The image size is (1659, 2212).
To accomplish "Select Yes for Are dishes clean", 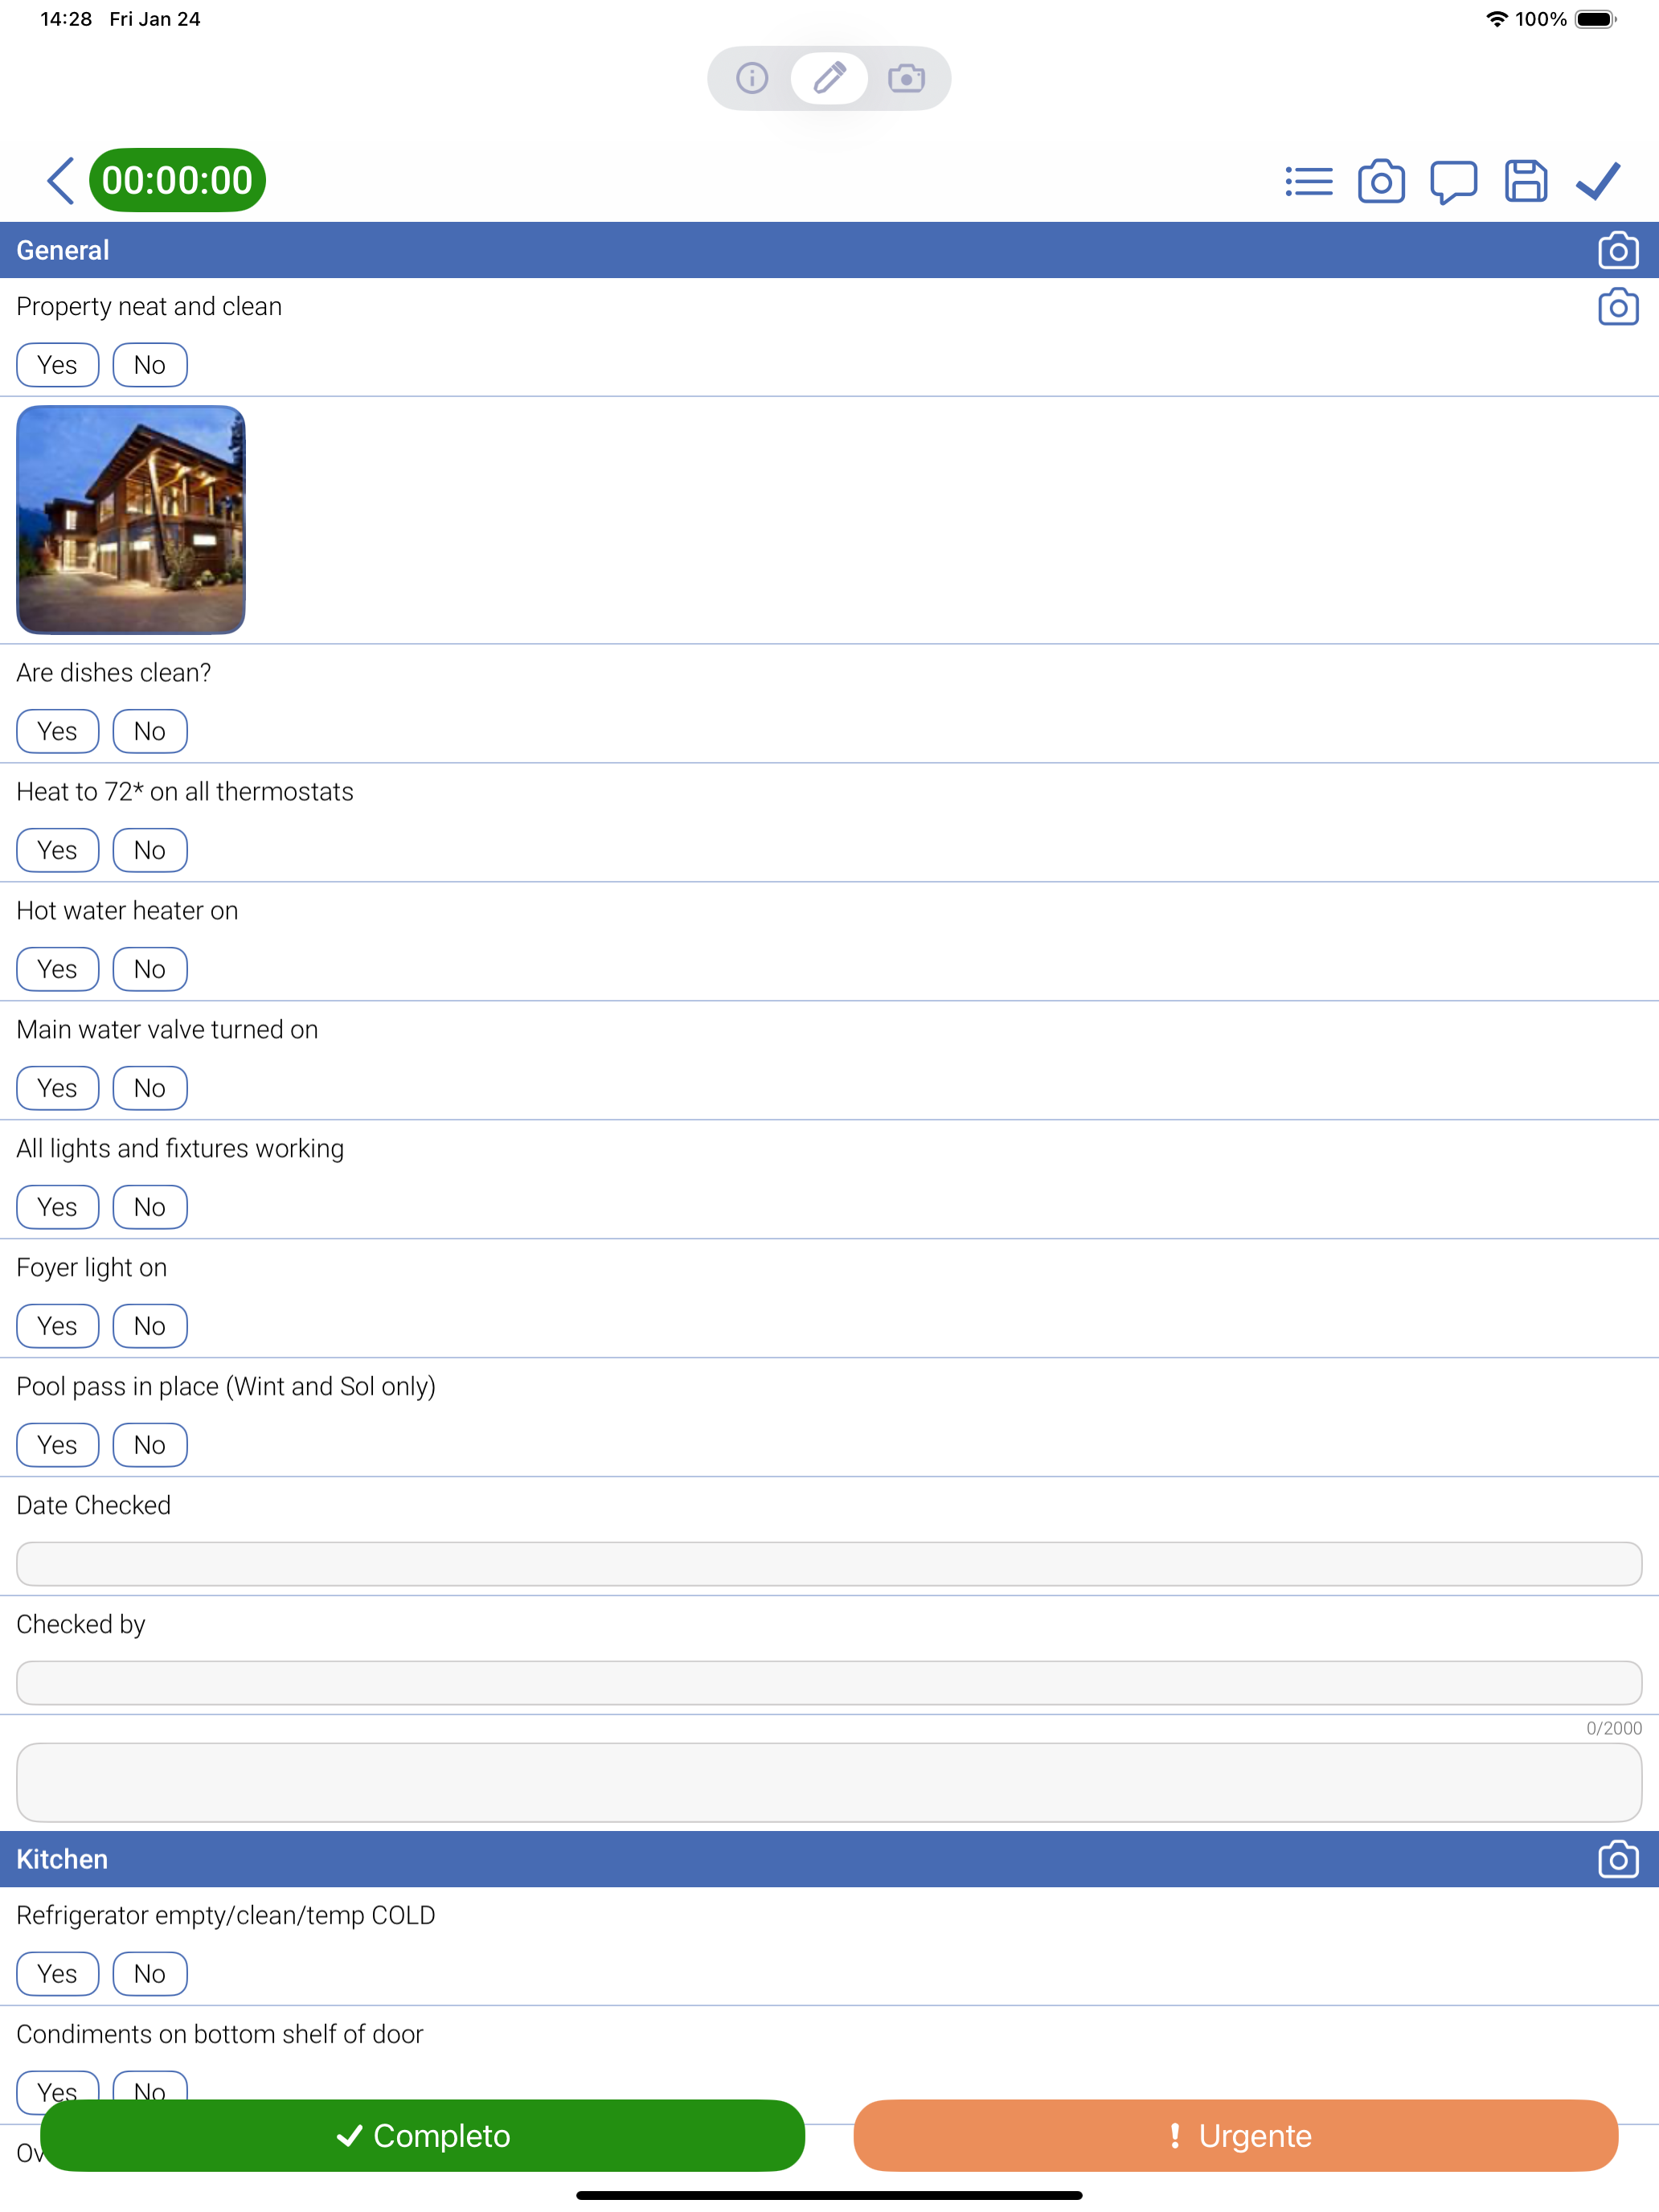I will point(57,731).
